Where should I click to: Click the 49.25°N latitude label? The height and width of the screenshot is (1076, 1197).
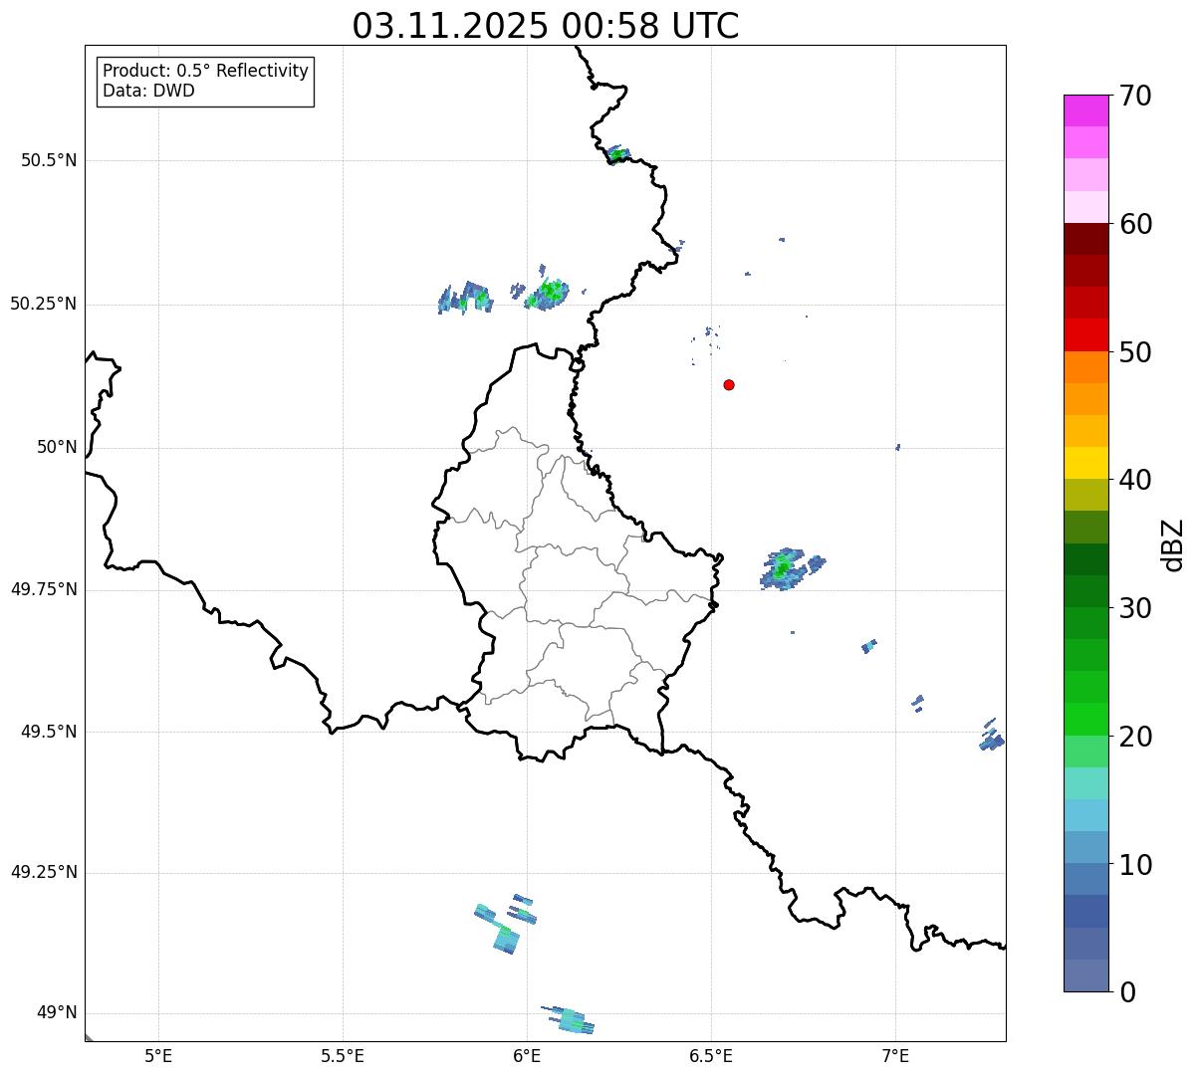[44, 872]
